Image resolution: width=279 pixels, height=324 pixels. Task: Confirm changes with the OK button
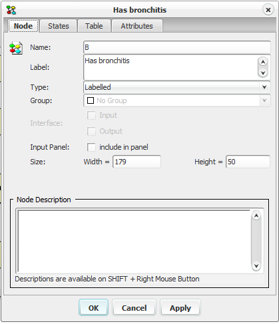(x=93, y=308)
